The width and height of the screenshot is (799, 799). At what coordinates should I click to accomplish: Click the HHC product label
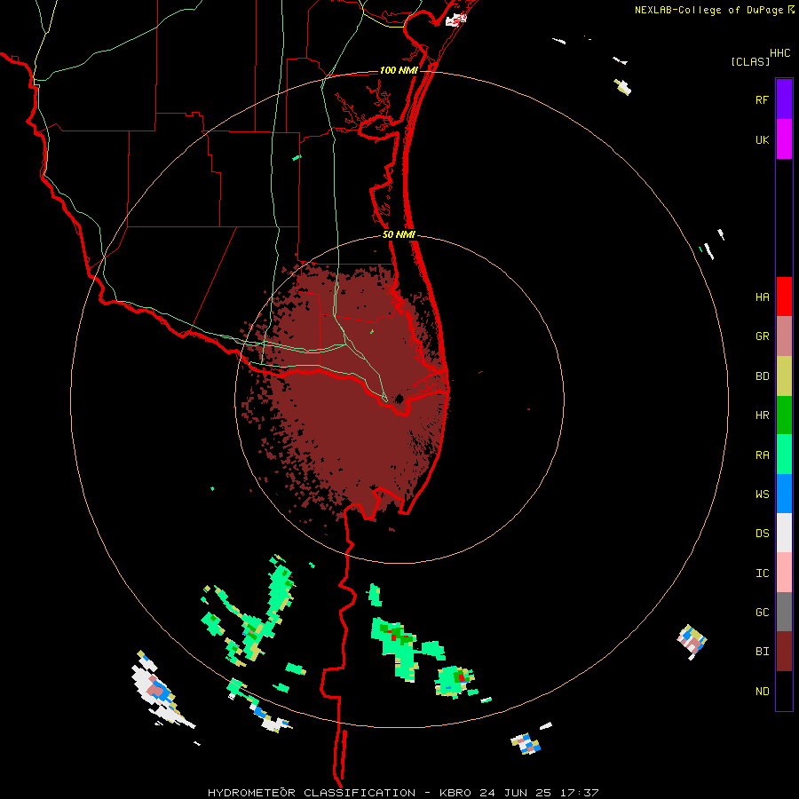[x=779, y=52]
